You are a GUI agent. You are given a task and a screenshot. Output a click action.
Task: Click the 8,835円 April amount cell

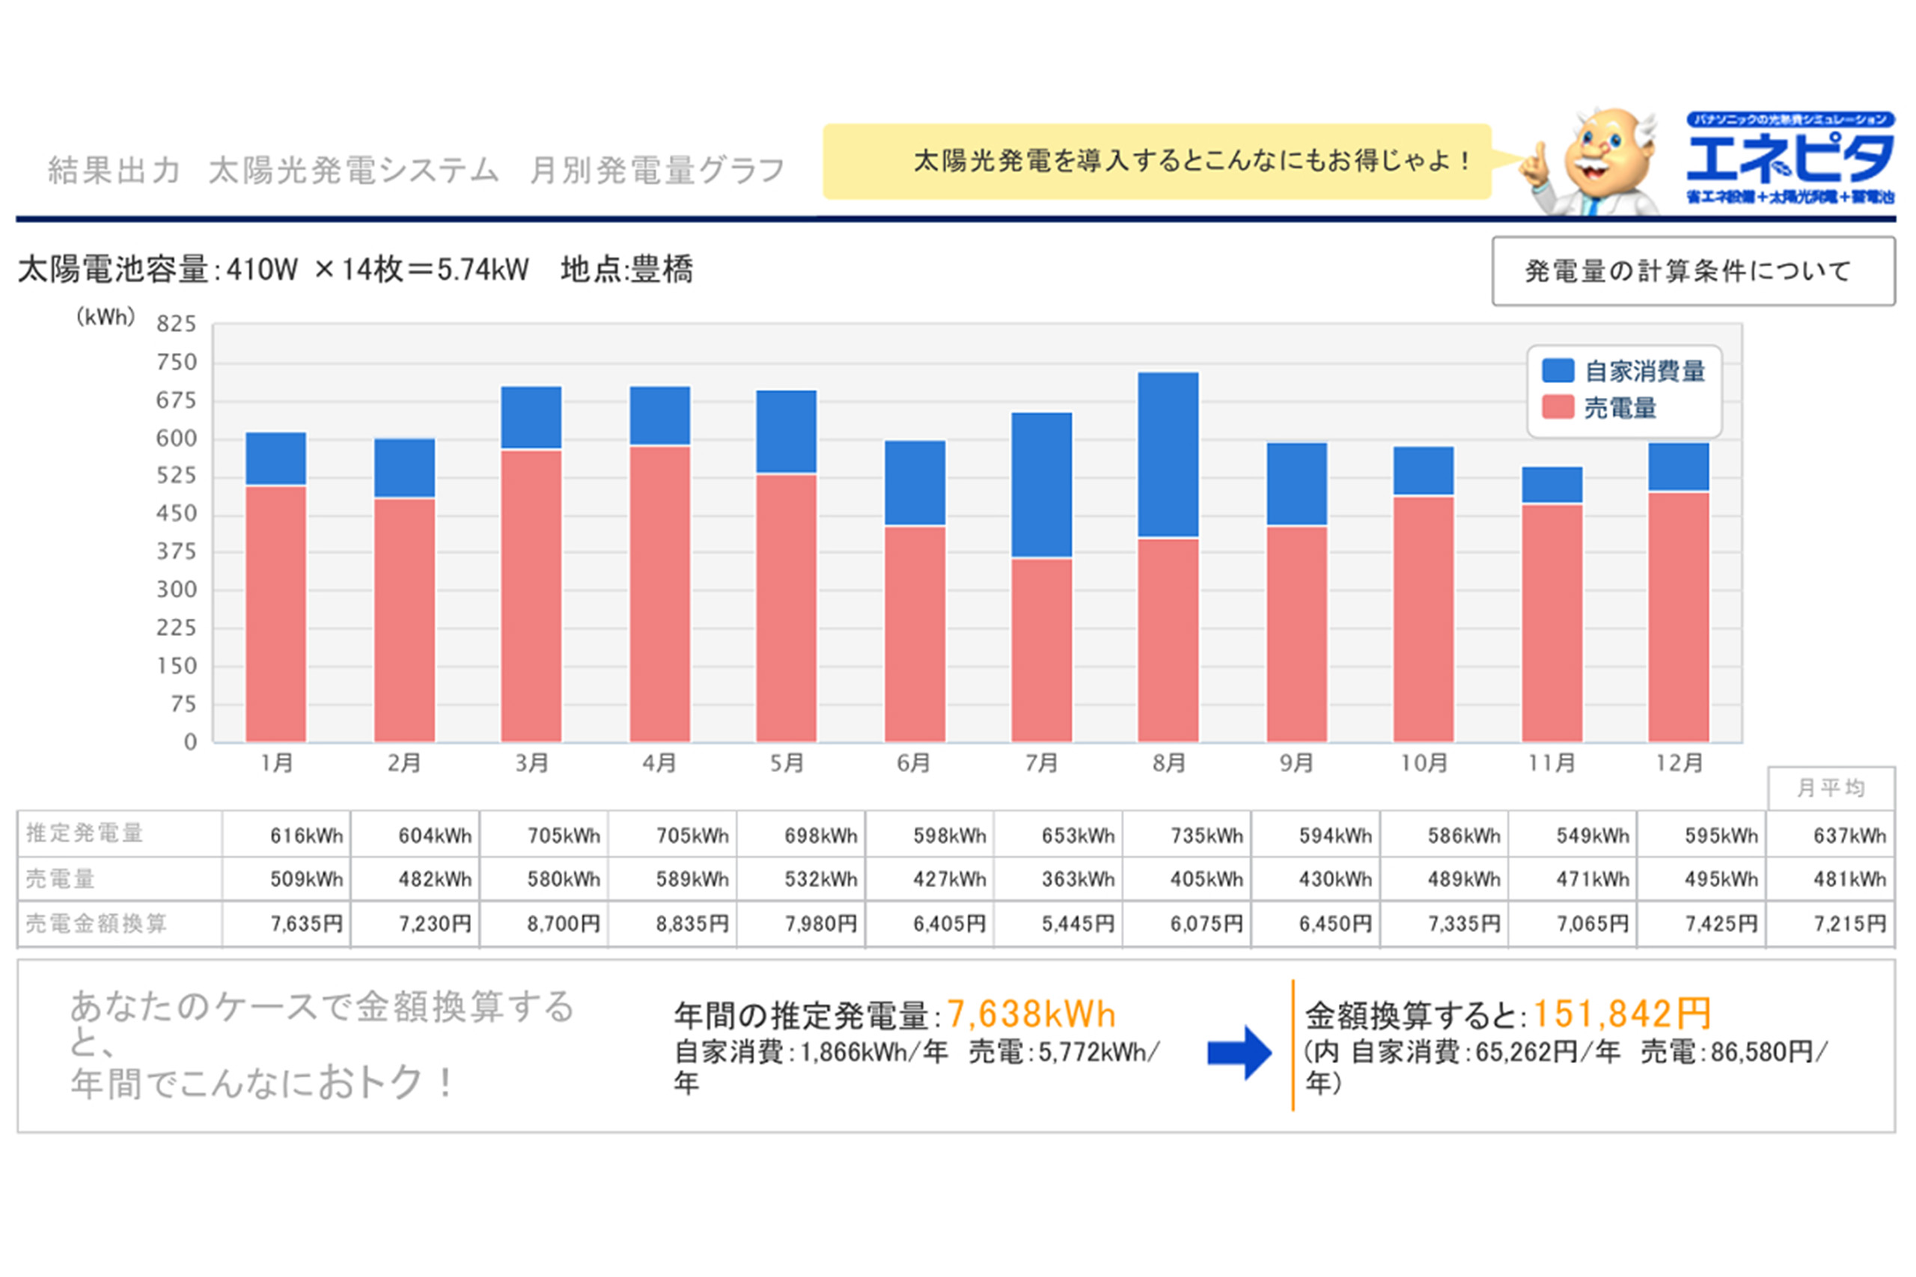tap(692, 924)
